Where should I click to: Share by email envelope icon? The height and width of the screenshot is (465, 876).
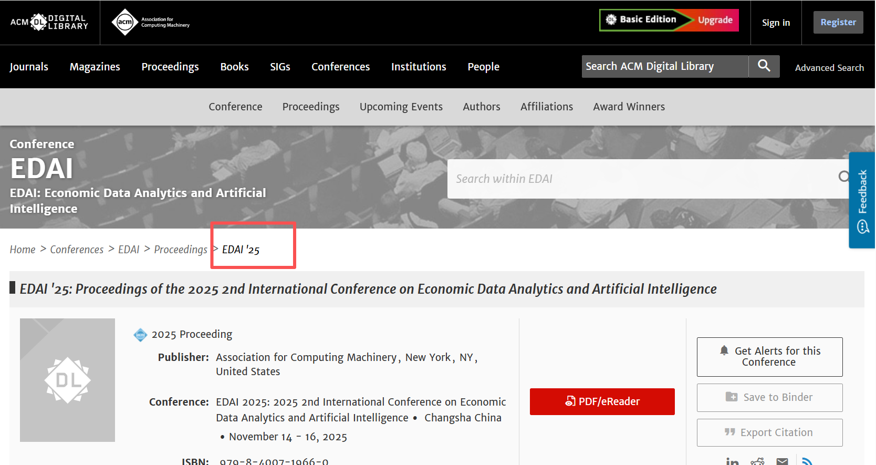click(782, 461)
